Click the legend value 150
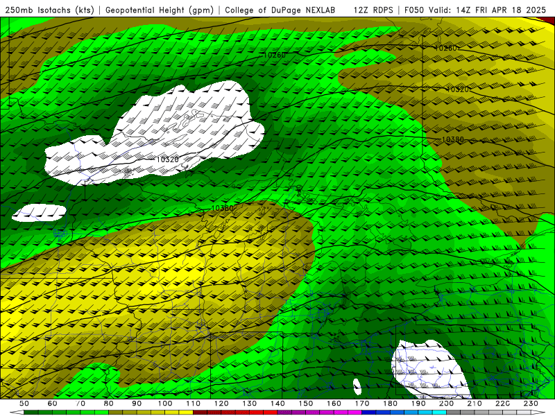Screen dimensions: 555x416 click(306, 404)
